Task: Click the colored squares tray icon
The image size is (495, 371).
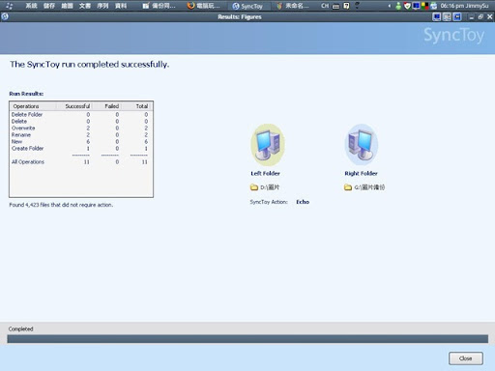Action: click(424, 6)
